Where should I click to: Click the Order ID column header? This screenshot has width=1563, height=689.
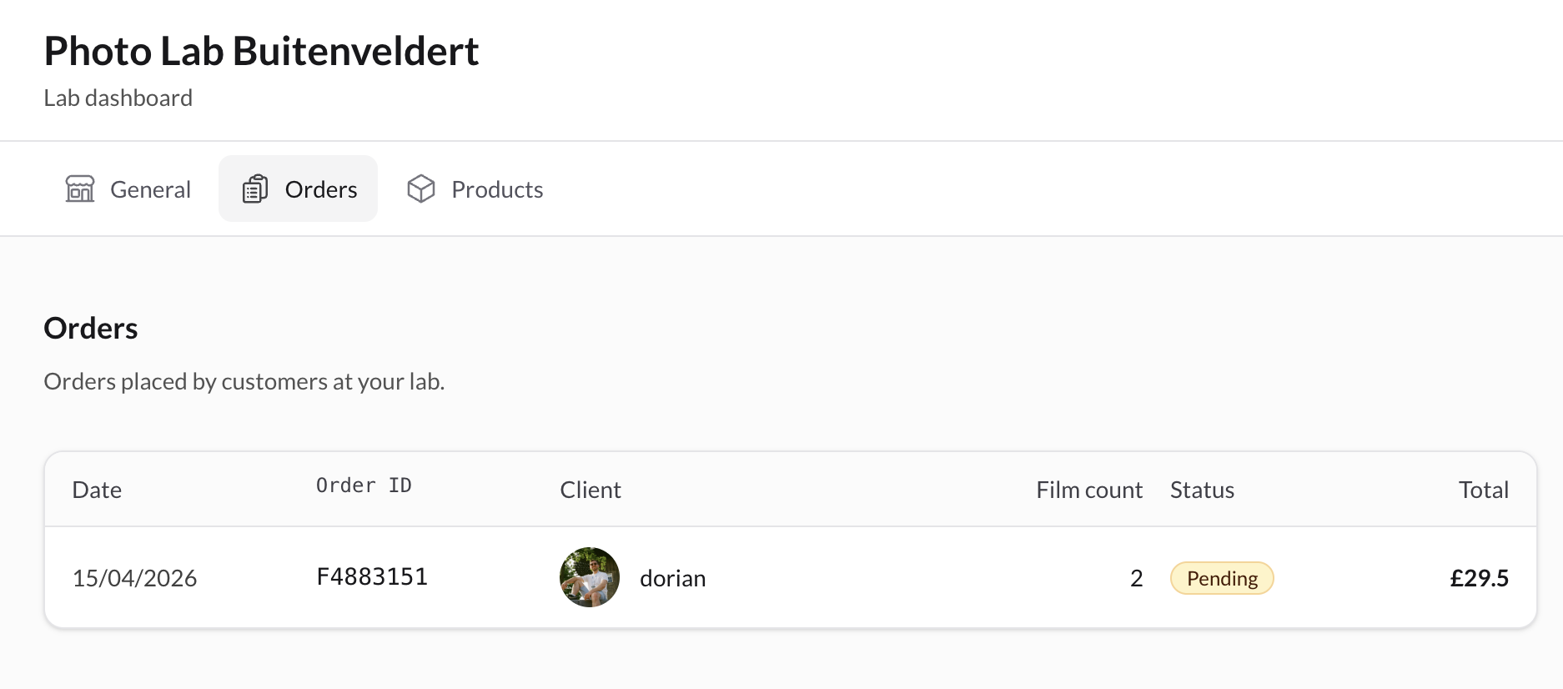click(364, 485)
